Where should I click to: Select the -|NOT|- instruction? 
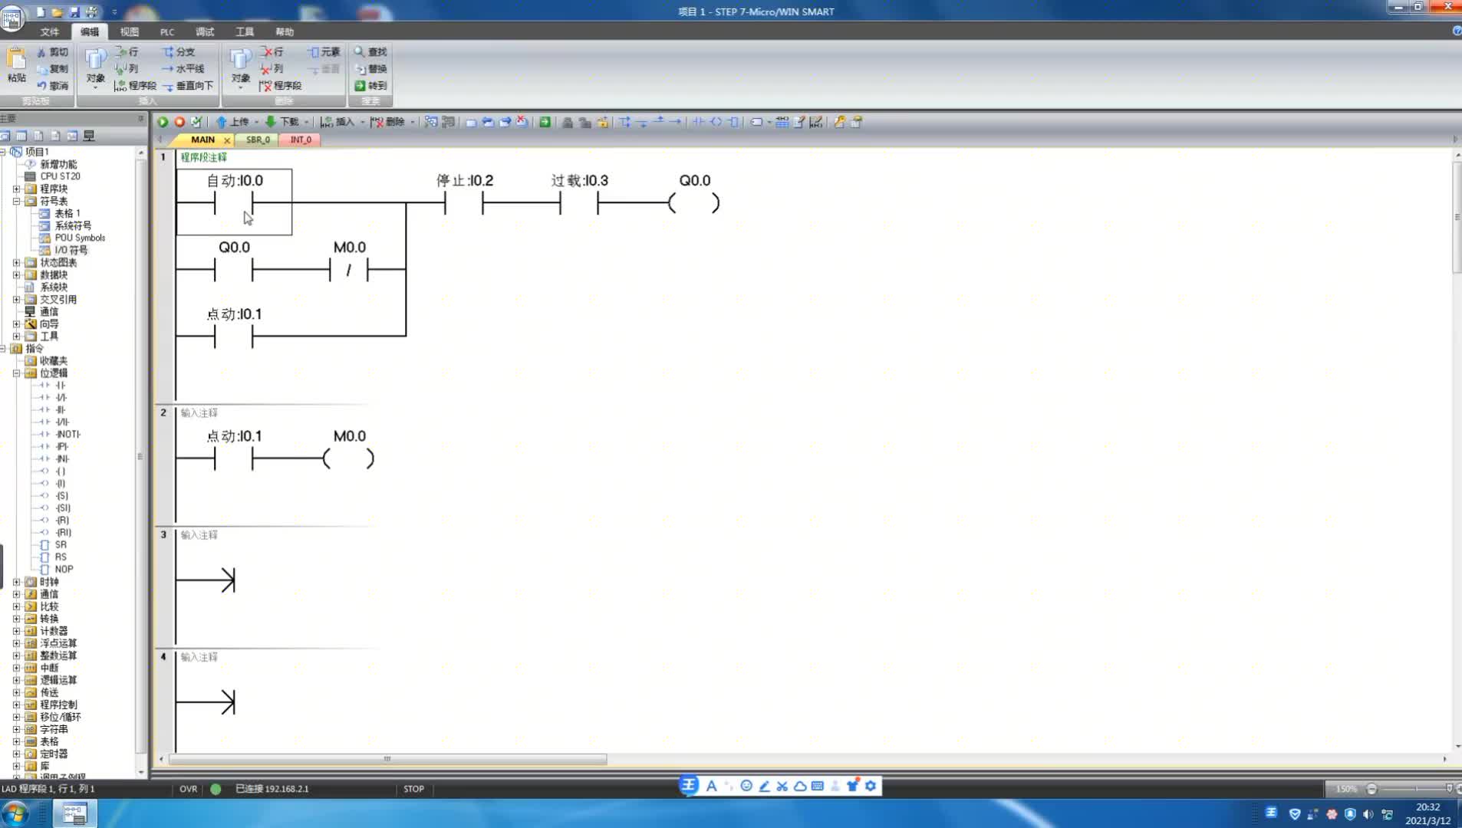(x=68, y=434)
